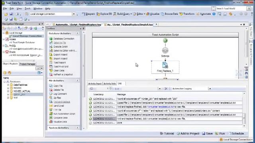Click Add to Project button
This screenshot has height=143, width=255.
188,133
